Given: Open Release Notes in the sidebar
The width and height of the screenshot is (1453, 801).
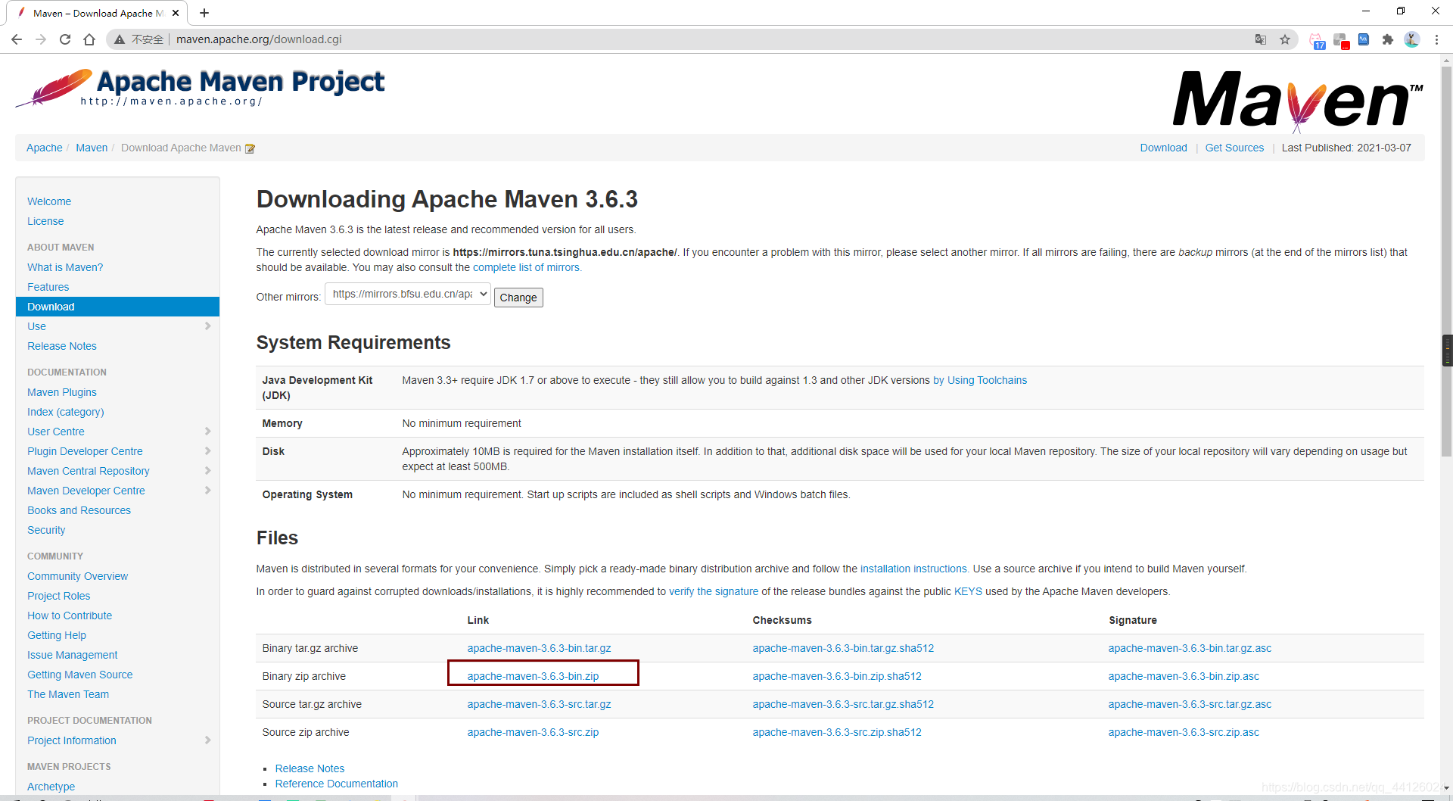Looking at the screenshot, I should 62,346.
